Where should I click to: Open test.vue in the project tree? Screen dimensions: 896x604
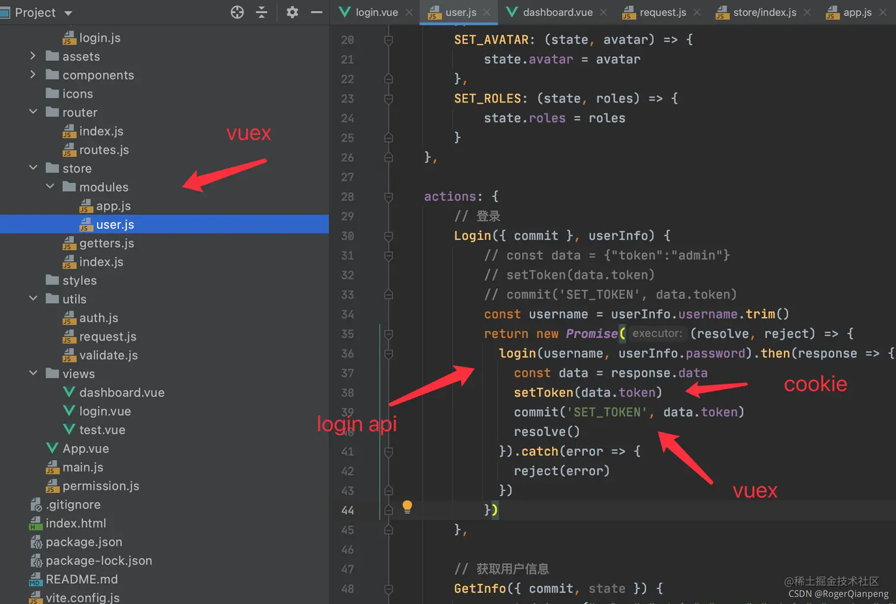pos(94,430)
